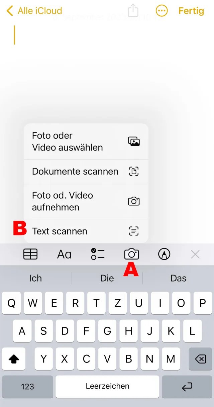Tap the Leerzeichen space bar

pyautogui.click(x=107, y=386)
